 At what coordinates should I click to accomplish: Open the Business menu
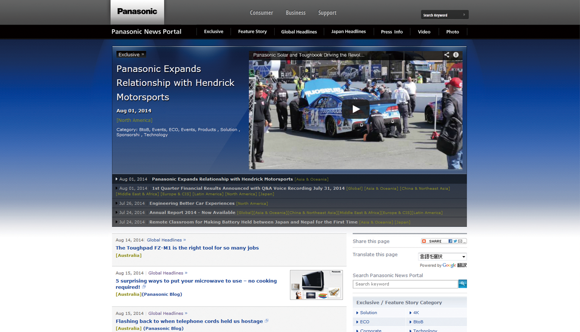pyautogui.click(x=296, y=13)
